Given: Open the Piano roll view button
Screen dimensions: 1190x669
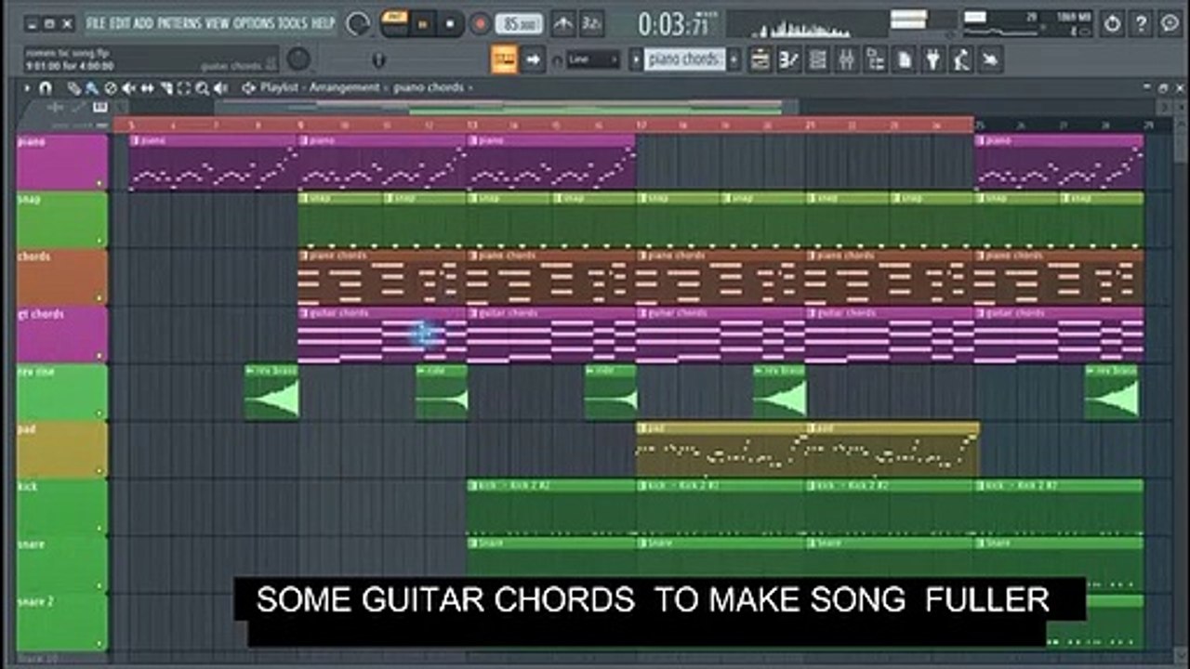Looking at the screenshot, I should click(789, 59).
